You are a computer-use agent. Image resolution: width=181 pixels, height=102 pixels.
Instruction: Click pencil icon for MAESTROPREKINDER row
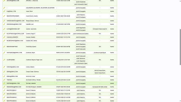[4, 16]
